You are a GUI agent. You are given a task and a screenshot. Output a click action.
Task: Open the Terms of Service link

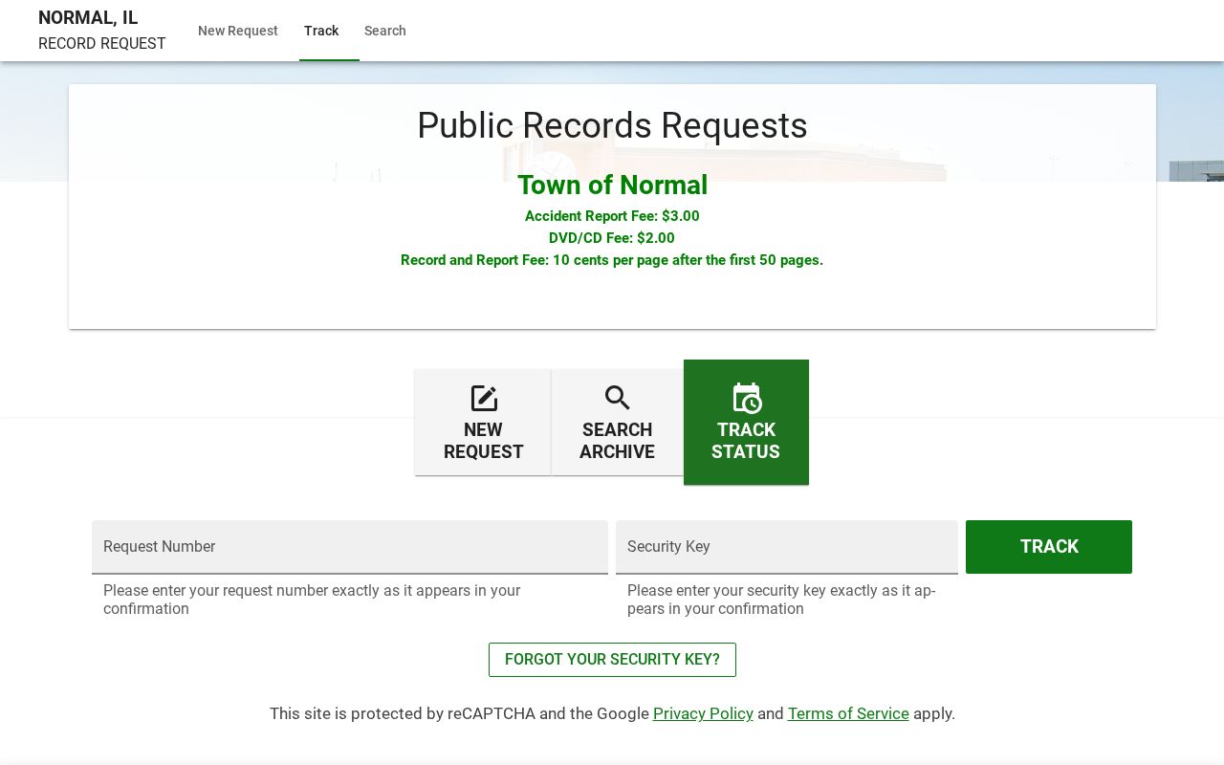pos(848,713)
